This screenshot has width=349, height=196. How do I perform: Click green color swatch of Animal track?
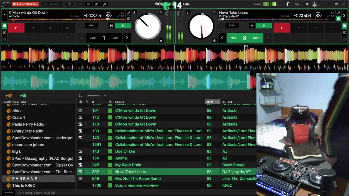(110, 158)
